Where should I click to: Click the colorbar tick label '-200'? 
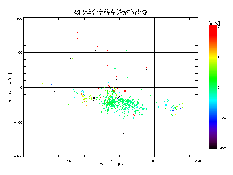pyautogui.click(x=222, y=148)
